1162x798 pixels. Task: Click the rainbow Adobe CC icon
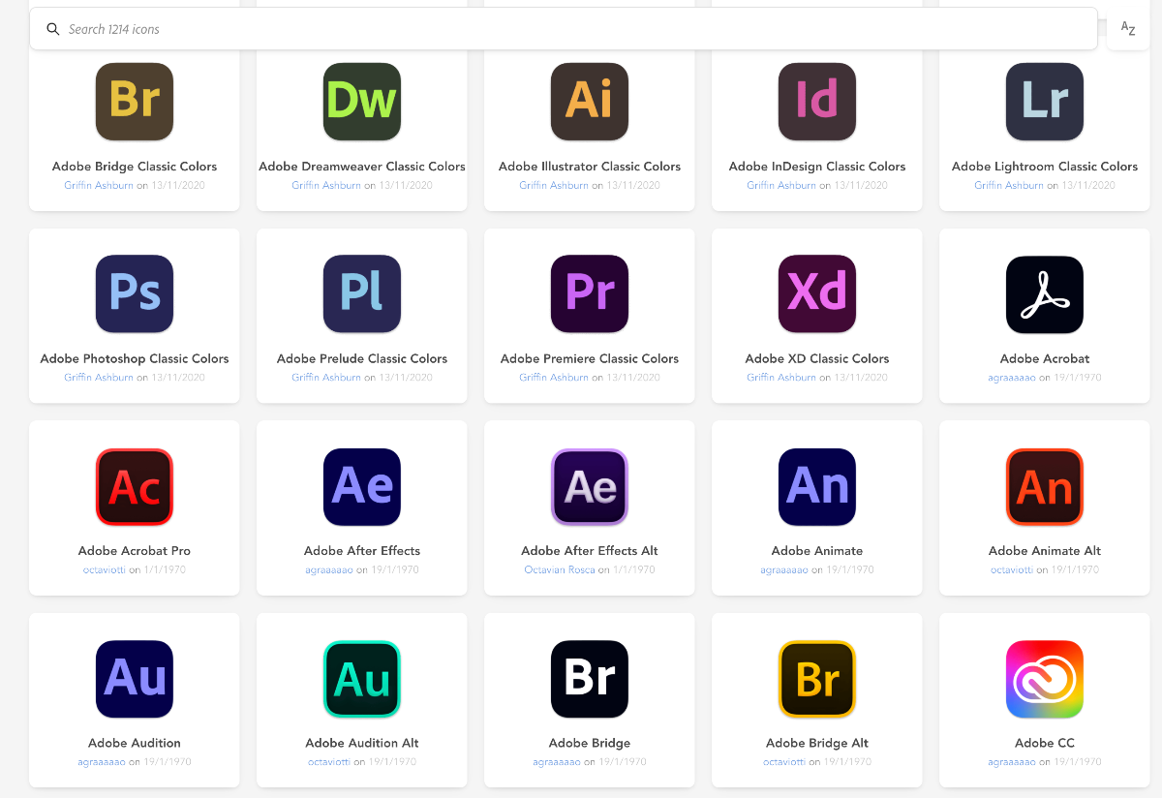1045,679
